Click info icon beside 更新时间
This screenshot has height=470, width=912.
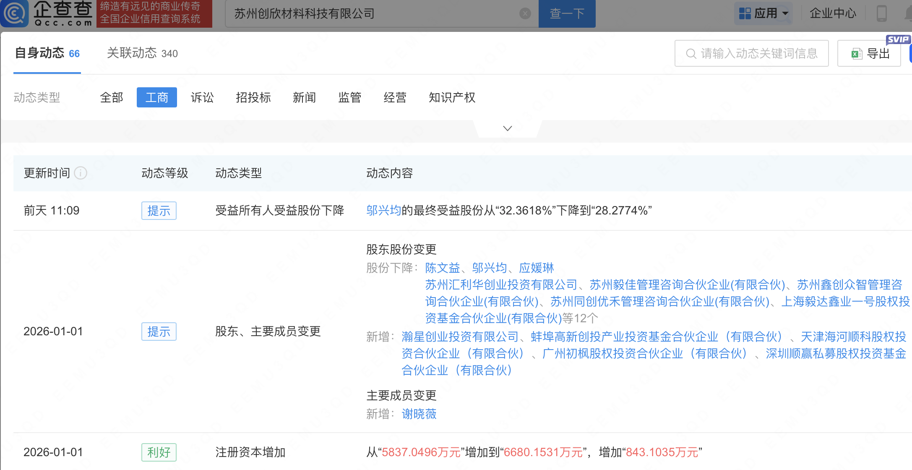[81, 173]
